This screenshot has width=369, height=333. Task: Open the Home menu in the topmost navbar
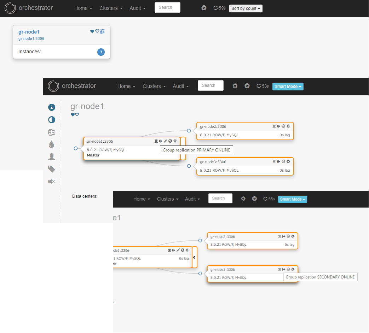83,8
